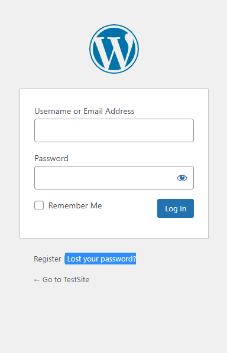This screenshot has width=227, height=353.
Task: Show password using the eye icon
Action: pyautogui.click(x=182, y=178)
